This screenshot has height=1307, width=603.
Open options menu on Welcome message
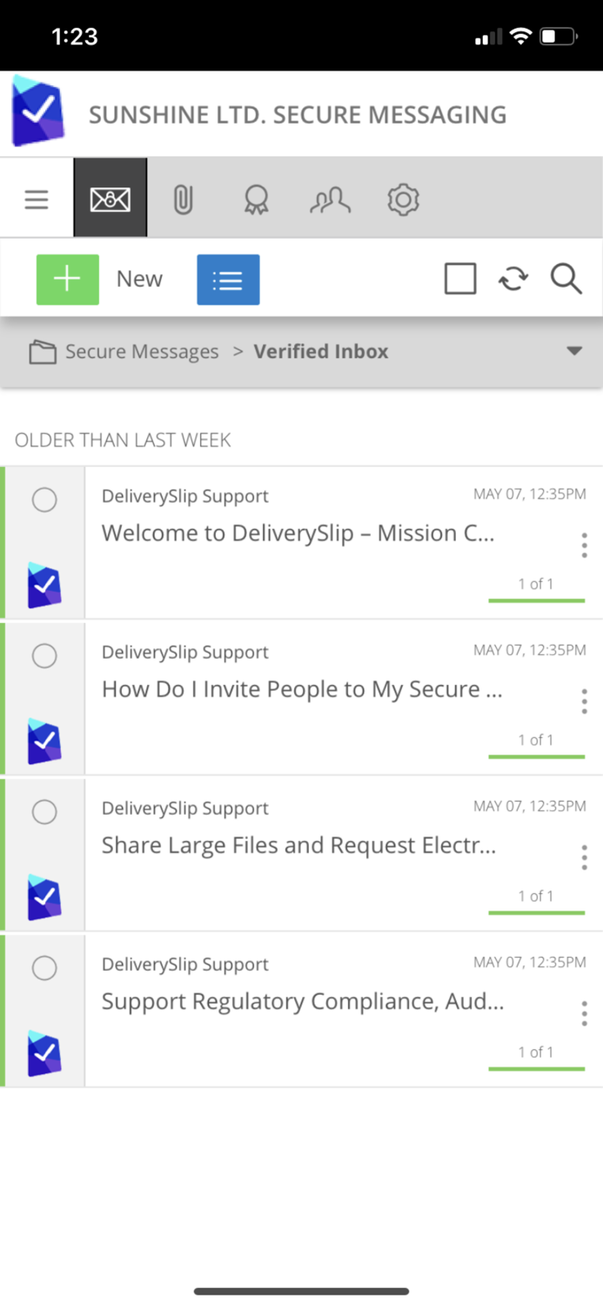coord(584,545)
